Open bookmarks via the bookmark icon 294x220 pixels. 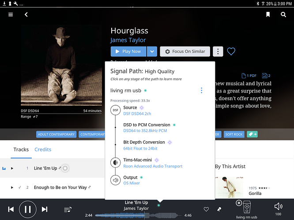coord(268,15)
